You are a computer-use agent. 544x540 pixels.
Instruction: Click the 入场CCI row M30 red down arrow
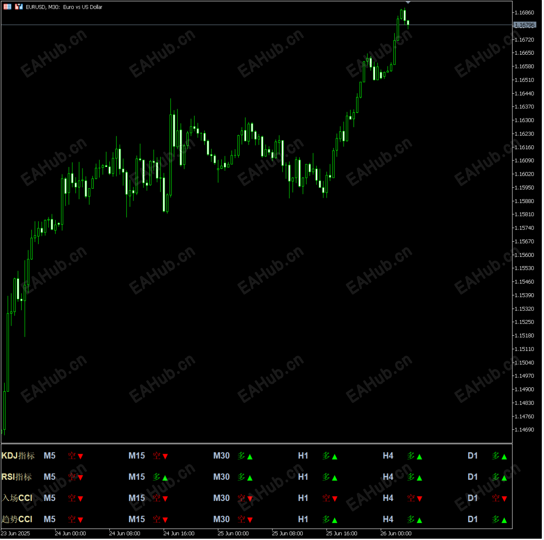[x=250, y=499]
